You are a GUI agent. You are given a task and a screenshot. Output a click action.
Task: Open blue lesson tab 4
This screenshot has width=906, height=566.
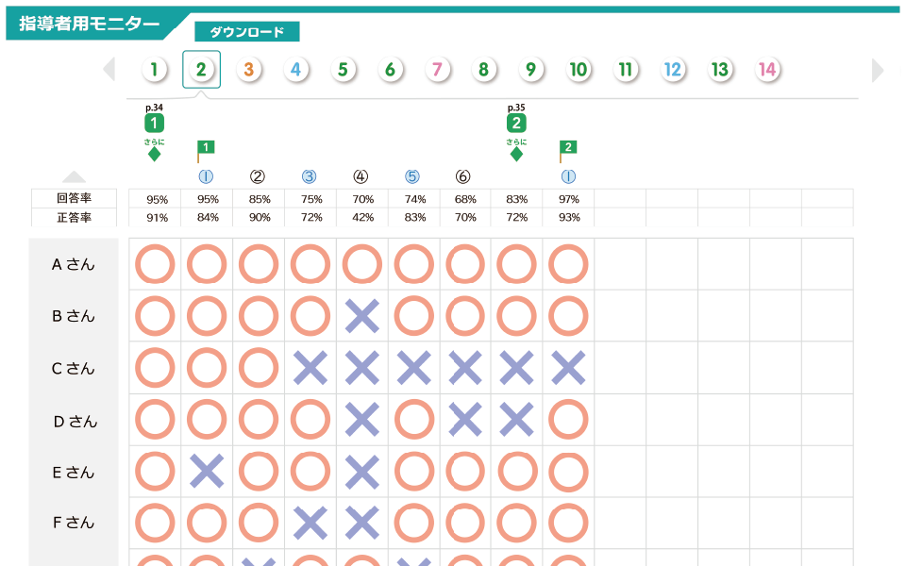tap(295, 69)
